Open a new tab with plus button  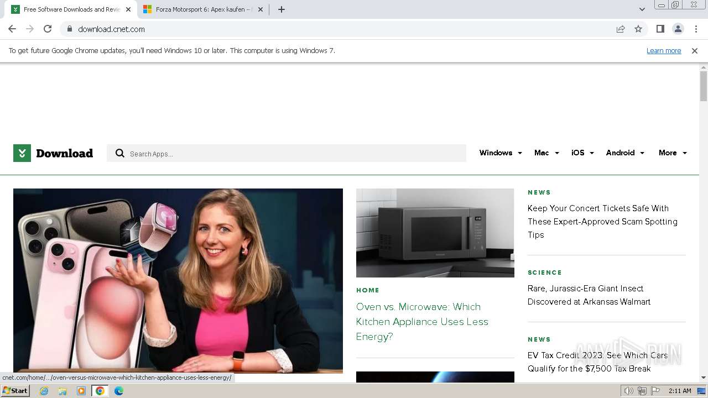click(281, 9)
